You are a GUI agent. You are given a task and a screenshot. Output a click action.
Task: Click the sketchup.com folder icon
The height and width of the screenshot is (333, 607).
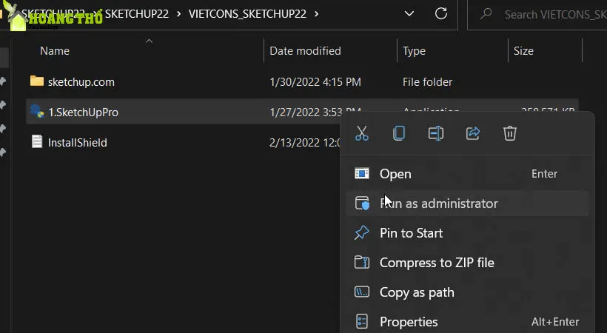(37, 81)
